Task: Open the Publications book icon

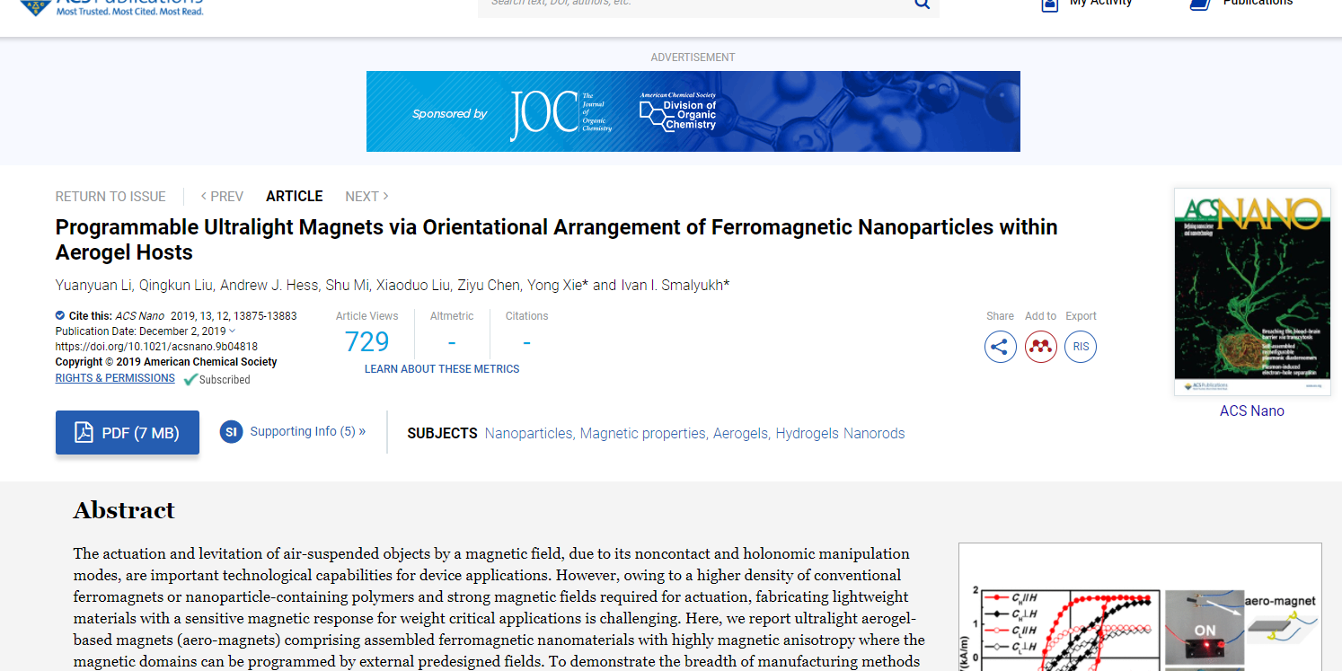Action: (1199, 4)
